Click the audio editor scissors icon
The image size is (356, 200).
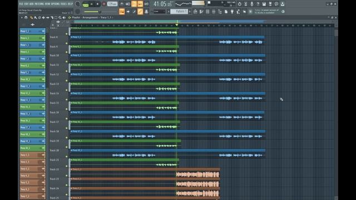[x=246, y=4]
